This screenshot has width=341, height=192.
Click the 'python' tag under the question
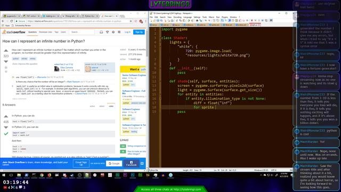click(x=15, y=59)
